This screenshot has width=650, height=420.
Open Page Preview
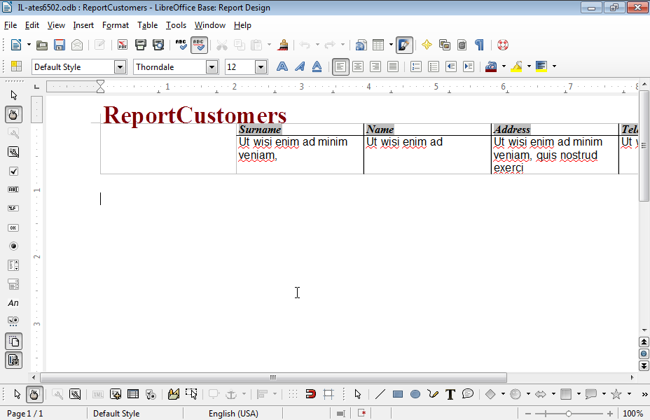158,45
